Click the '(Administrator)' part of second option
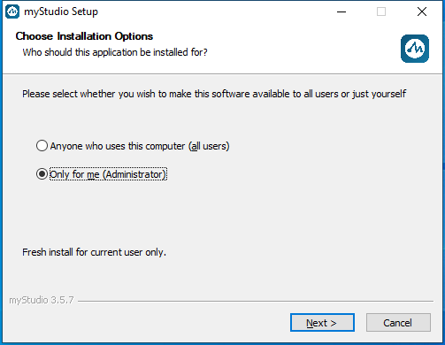The image size is (445, 345). click(134, 174)
